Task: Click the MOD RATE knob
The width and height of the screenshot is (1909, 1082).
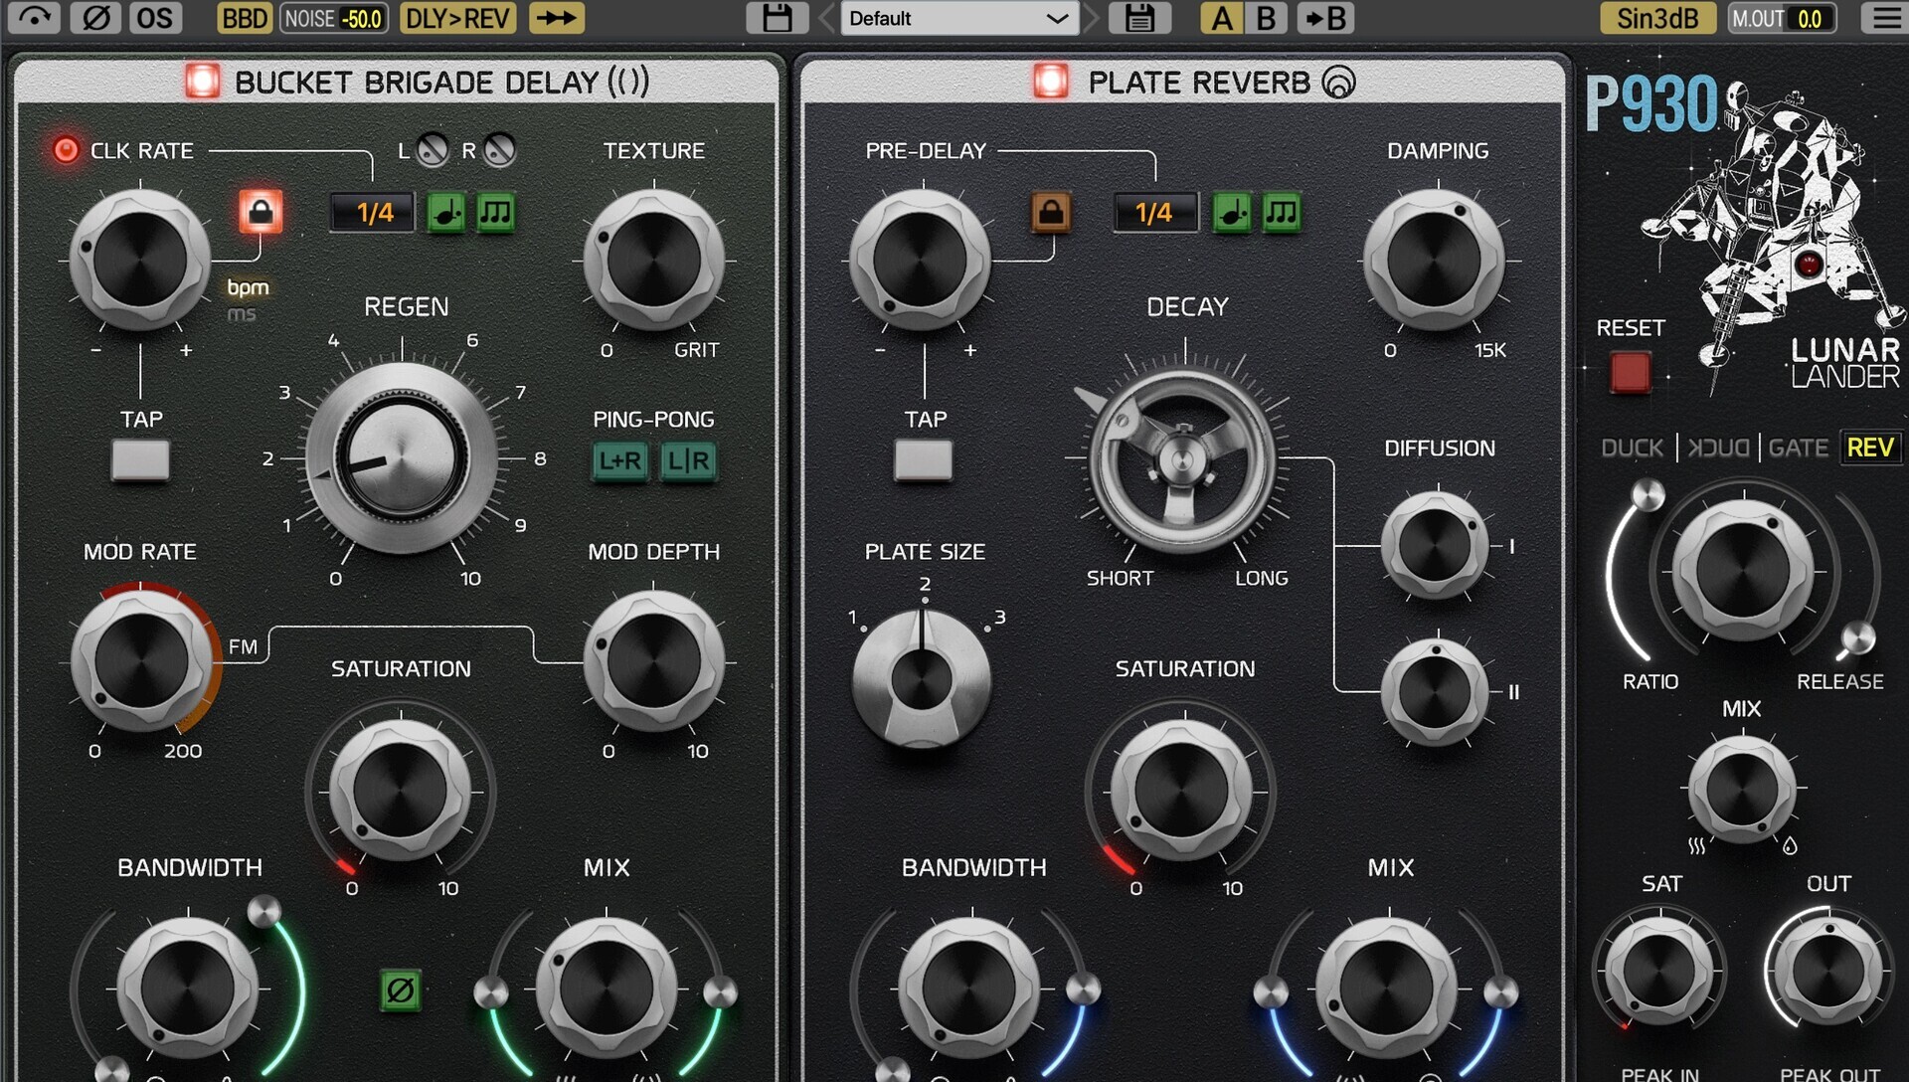Action: (x=141, y=660)
